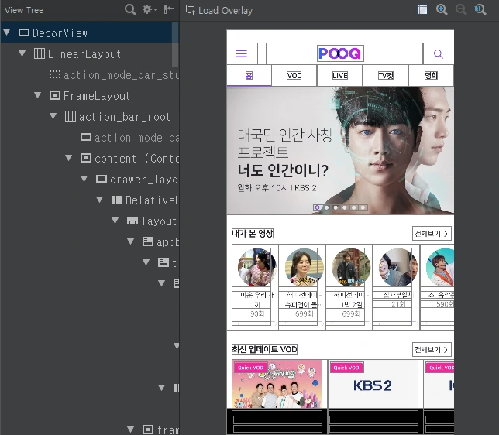Click 전체보기 next to 최신 업데이트 VOD
Image resolution: width=499 pixels, height=435 pixels.
[x=432, y=349]
